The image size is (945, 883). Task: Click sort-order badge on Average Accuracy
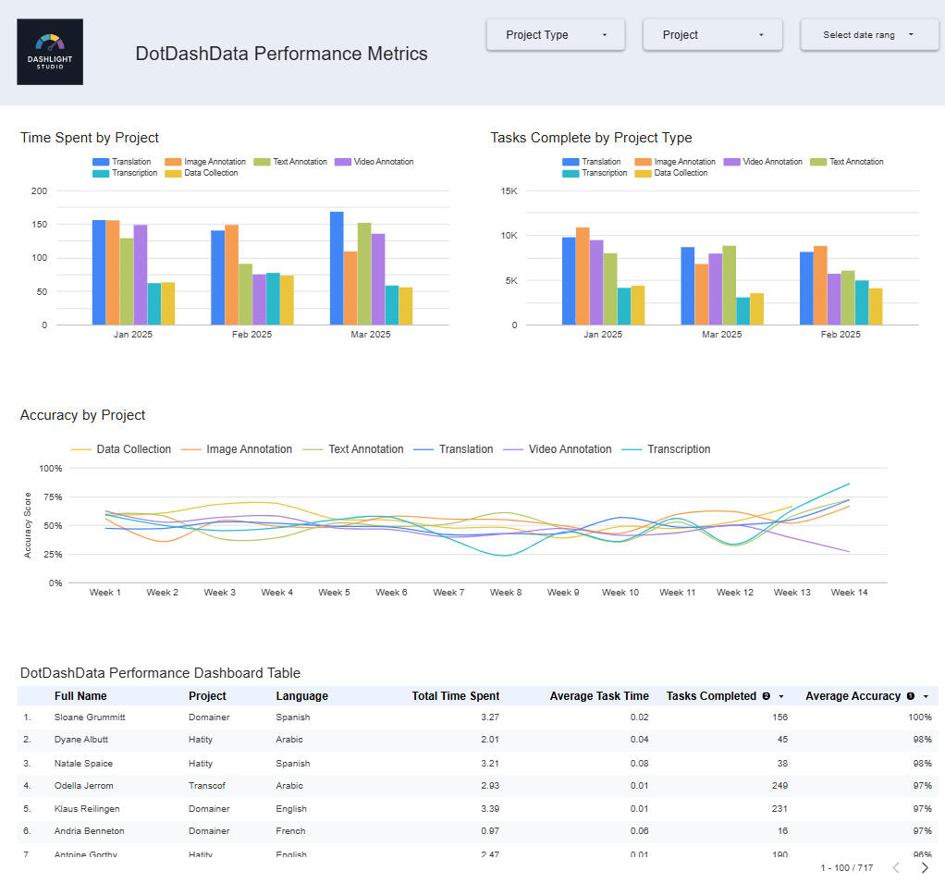911,696
